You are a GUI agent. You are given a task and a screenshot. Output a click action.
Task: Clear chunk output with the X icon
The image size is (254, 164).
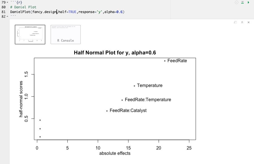pos(248,22)
